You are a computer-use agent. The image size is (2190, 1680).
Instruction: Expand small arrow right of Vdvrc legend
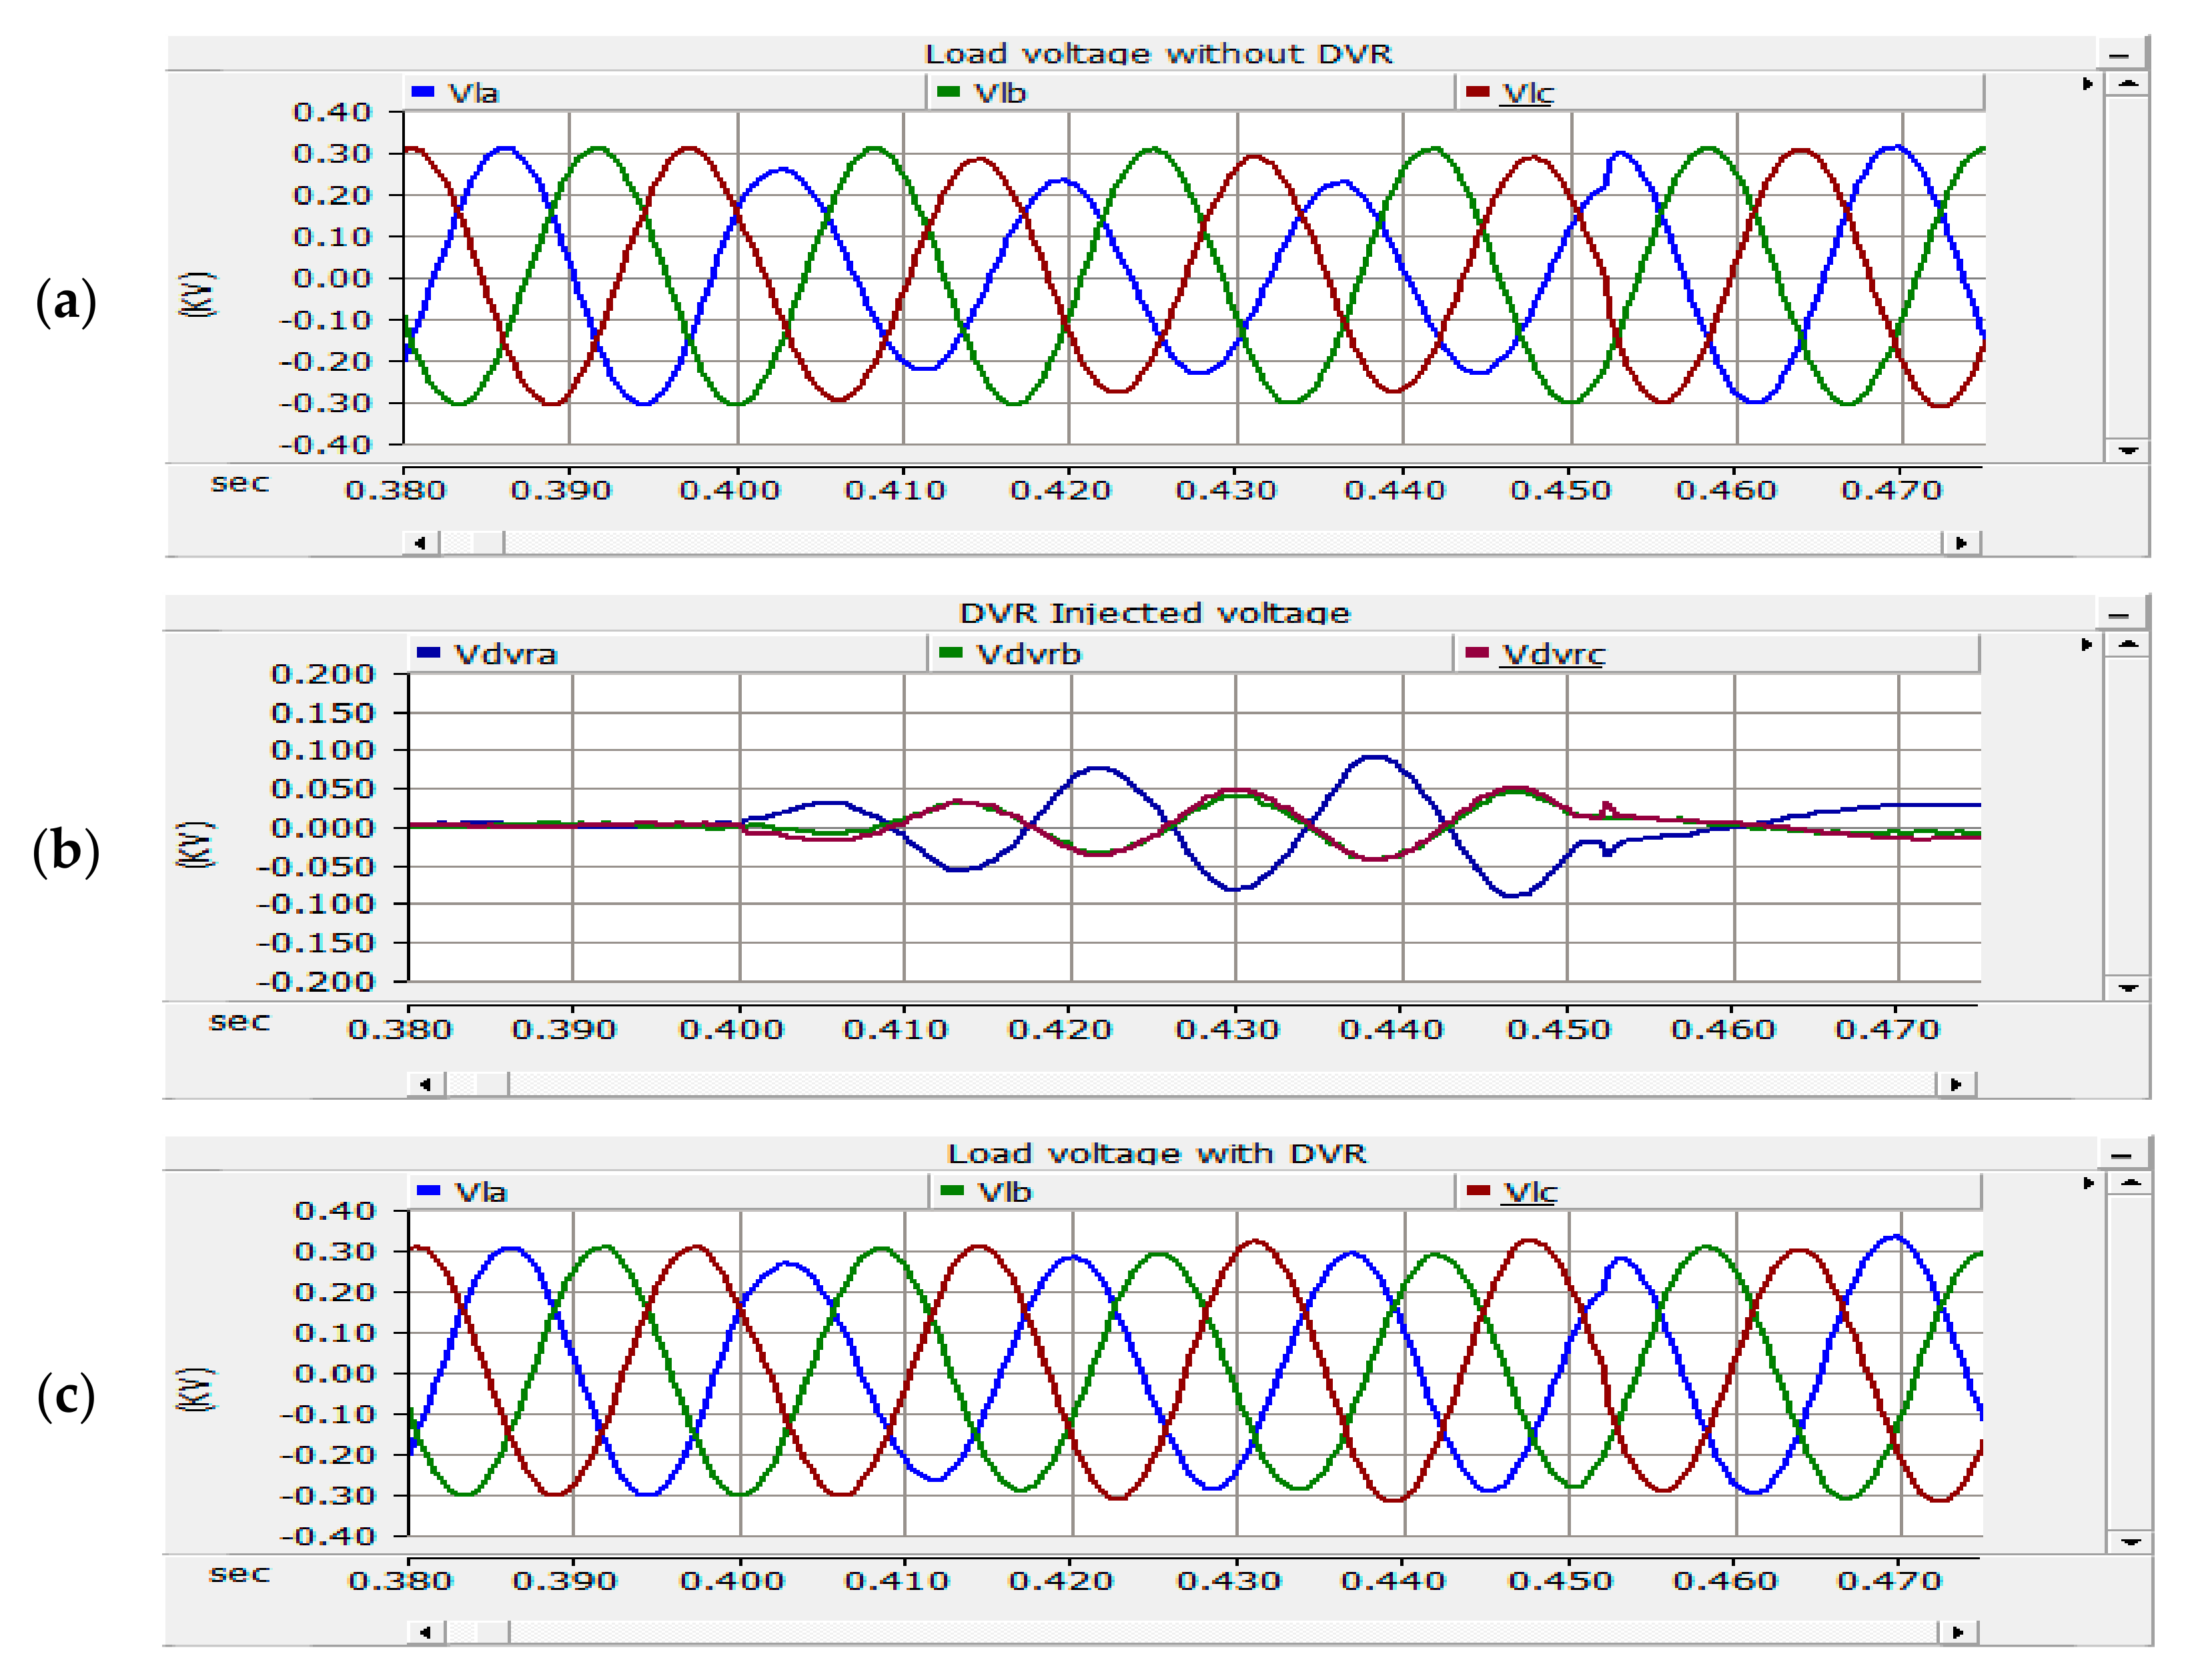tap(2086, 645)
